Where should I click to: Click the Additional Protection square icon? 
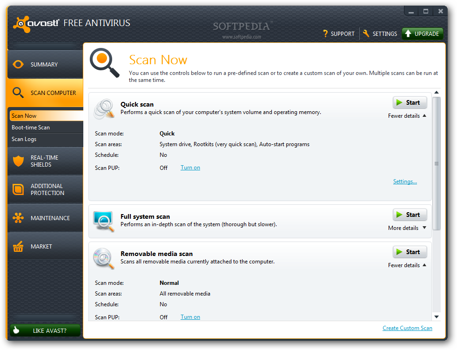click(18, 189)
